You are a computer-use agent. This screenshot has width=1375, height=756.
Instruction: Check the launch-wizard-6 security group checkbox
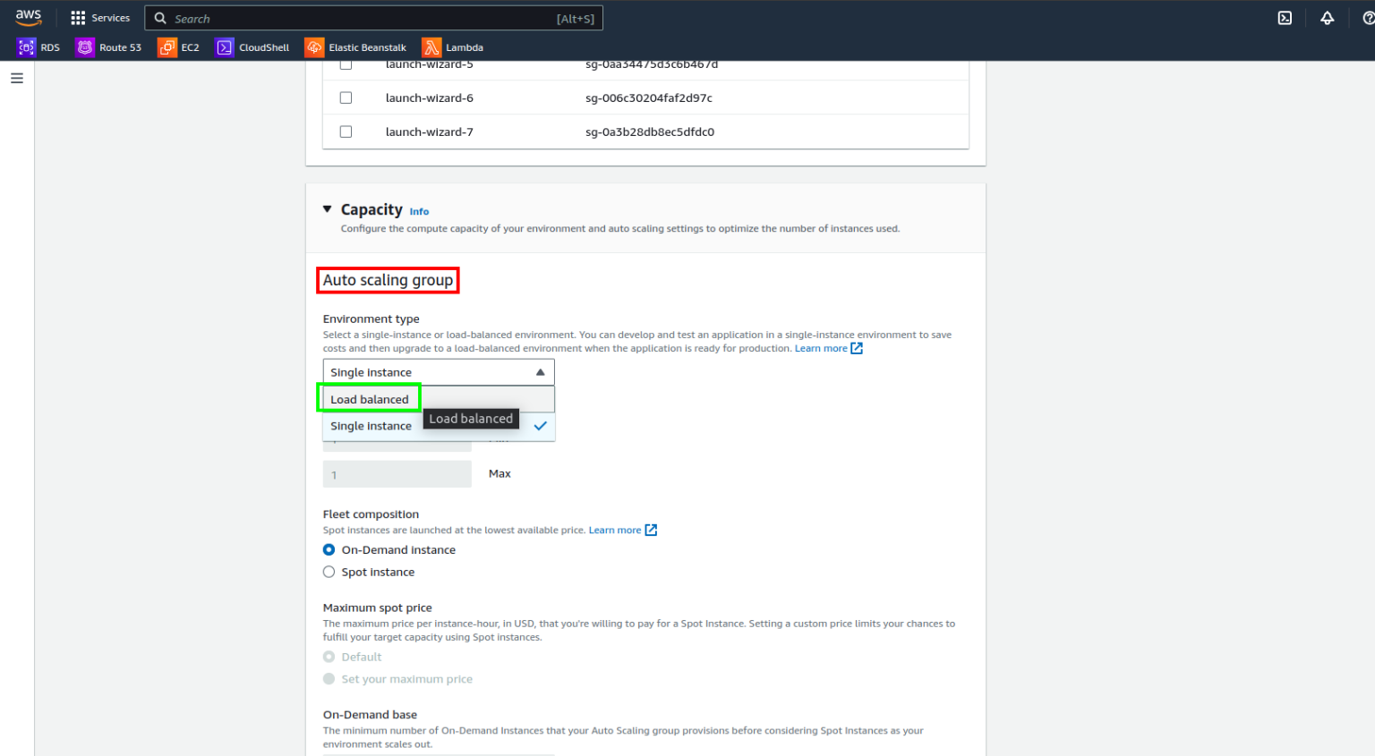346,98
